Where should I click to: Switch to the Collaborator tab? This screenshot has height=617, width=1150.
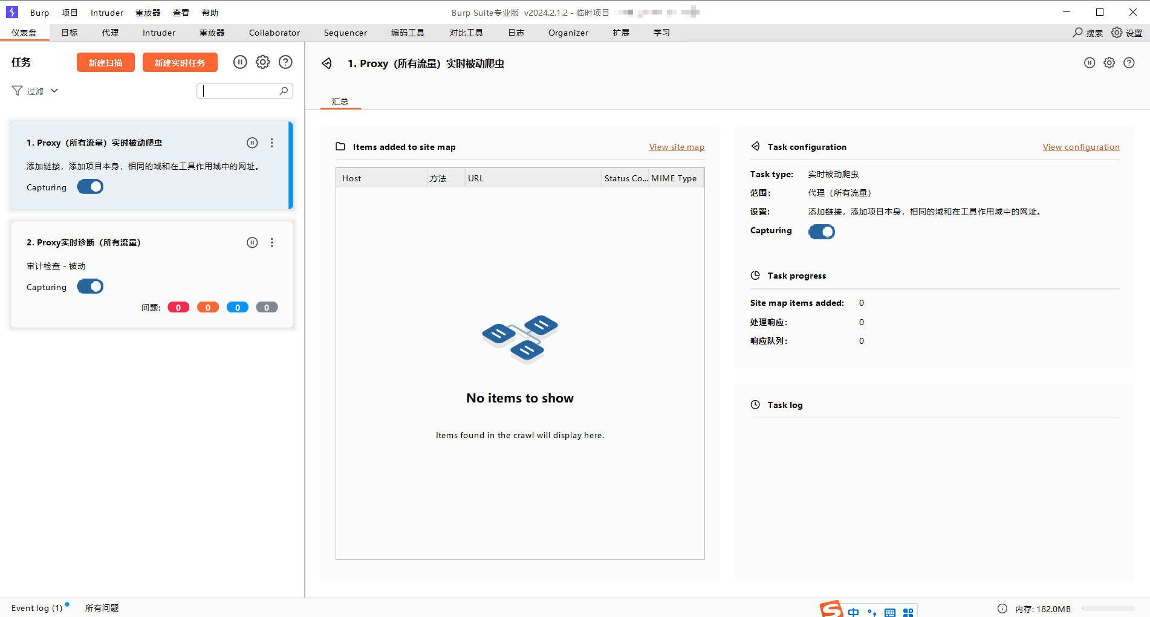click(x=275, y=33)
